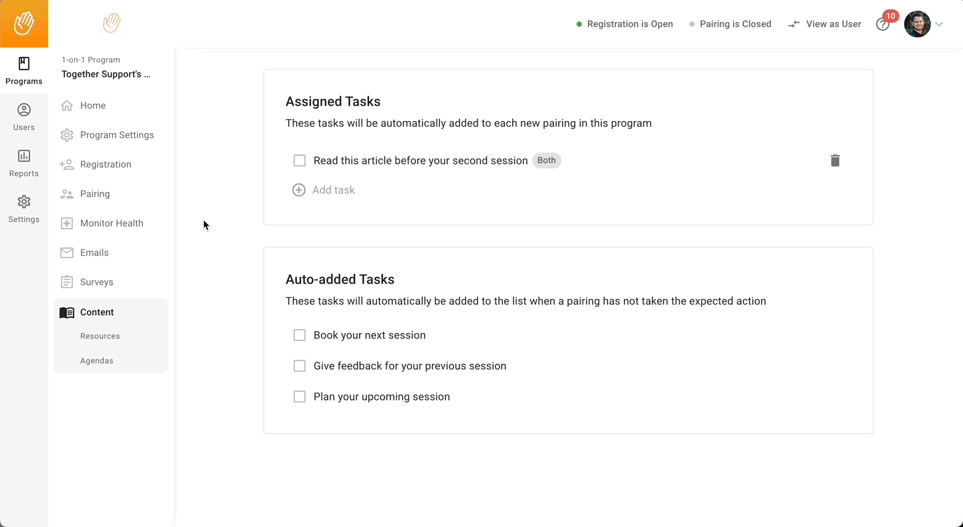Open the Reports section icon
The image size is (963, 527).
(x=24, y=156)
